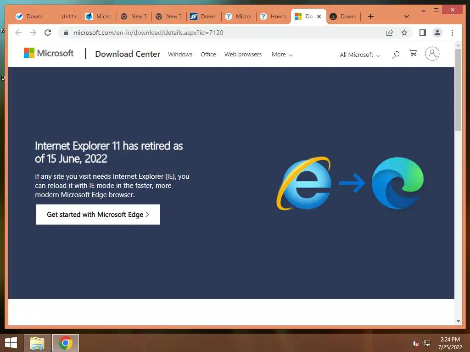The width and height of the screenshot is (470, 352).
Task: Switch to the first New T tab
Action: click(x=134, y=16)
